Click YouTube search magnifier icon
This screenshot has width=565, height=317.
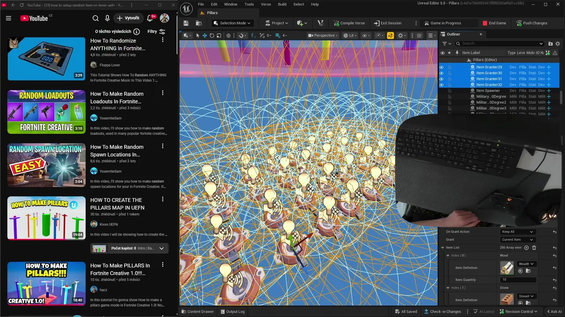95,18
